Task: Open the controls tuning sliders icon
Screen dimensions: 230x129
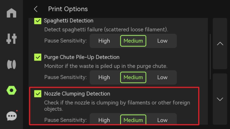Action: (x=12, y=39)
